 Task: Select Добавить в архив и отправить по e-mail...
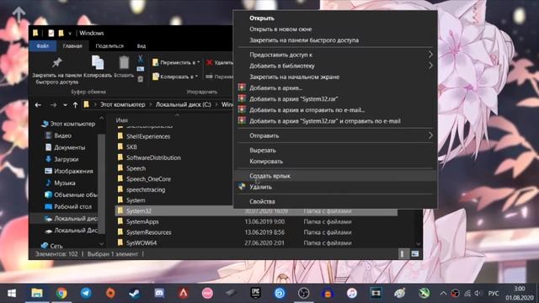pyautogui.click(x=335, y=110)
